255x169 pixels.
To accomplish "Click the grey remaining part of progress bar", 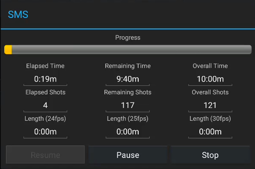I will coord(132,50).
